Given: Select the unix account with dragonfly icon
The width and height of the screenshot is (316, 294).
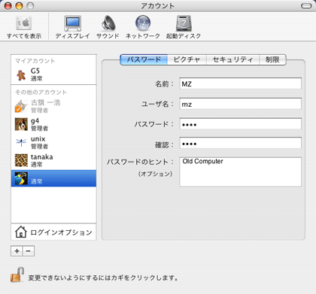Looking at the screenshot, I should tap(53, 142).
